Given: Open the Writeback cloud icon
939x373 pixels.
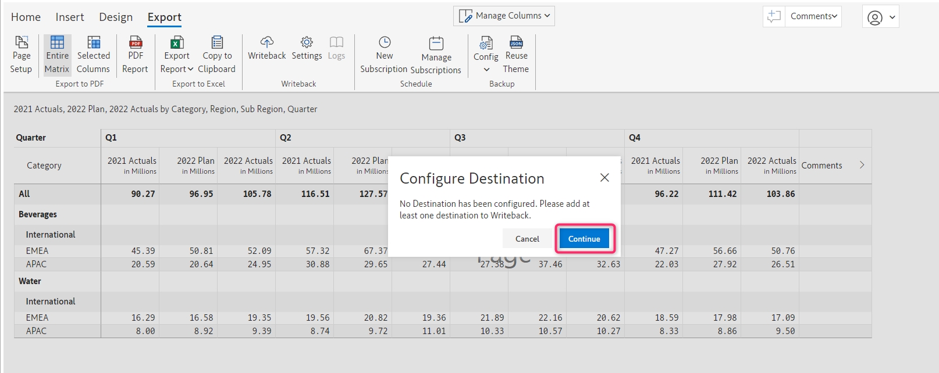Looking at the screenshot, I should (266, 42).
